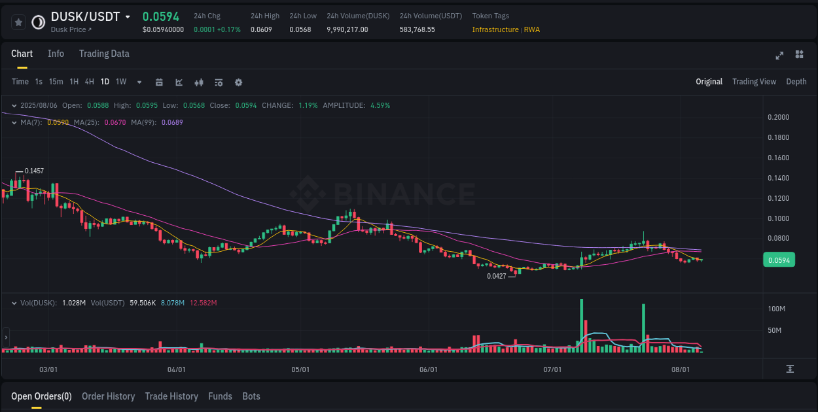Viewport: 818px width, 412px height.
Task: Open chart settings via the gear icon
Action: pyautogui.click(x=238, y=82)
